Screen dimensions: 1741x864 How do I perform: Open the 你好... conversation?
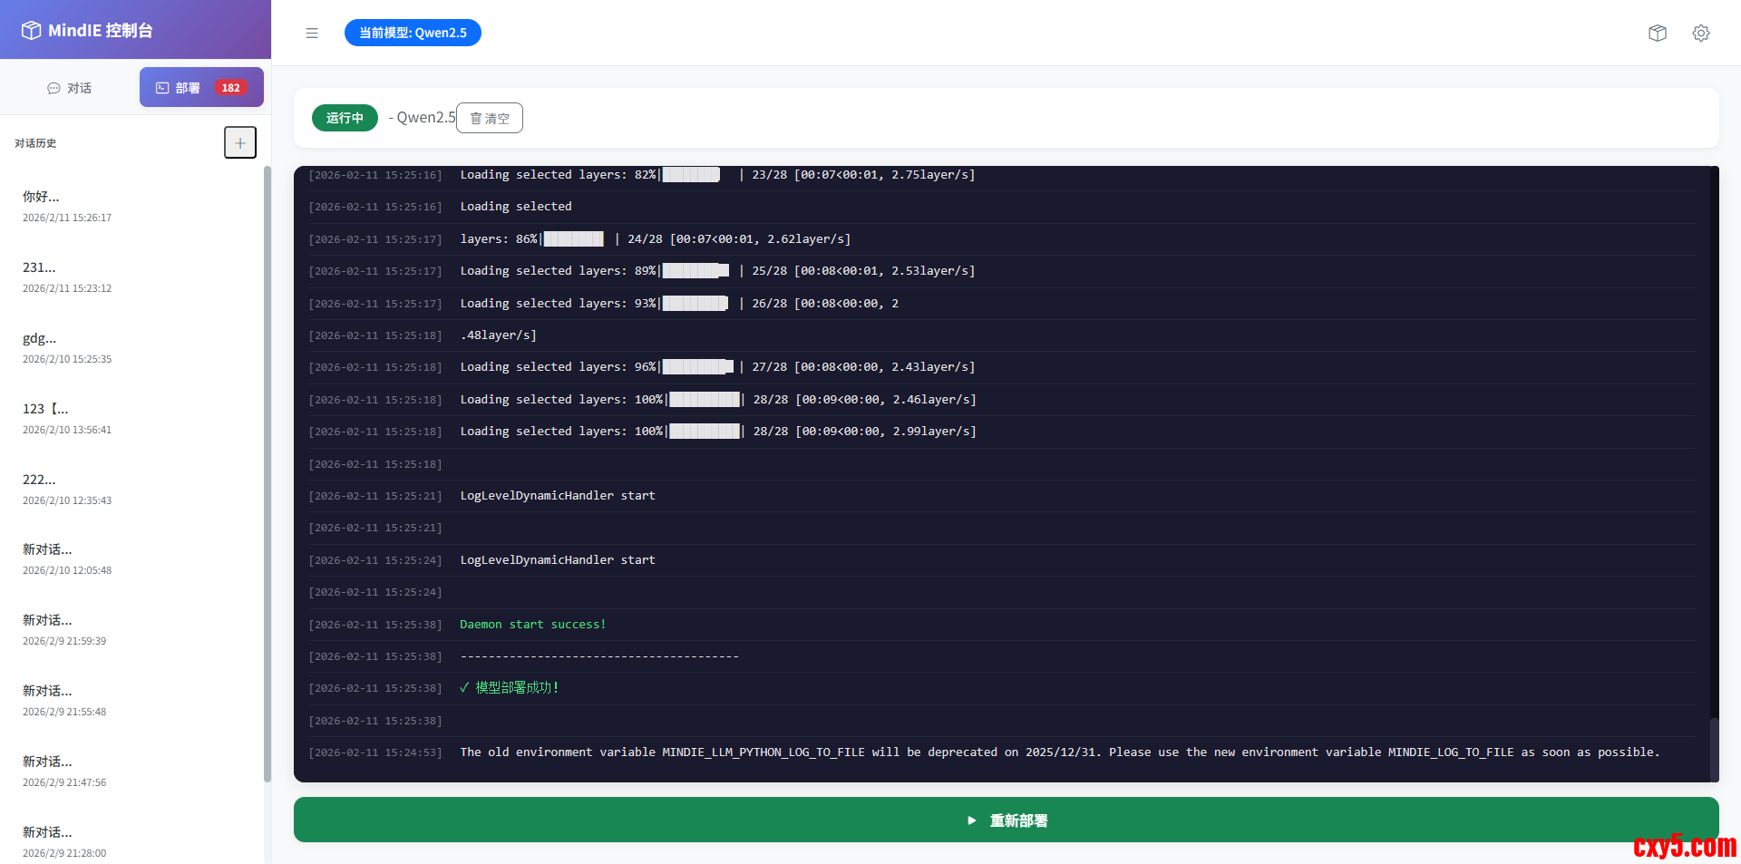tap(131, 206)
